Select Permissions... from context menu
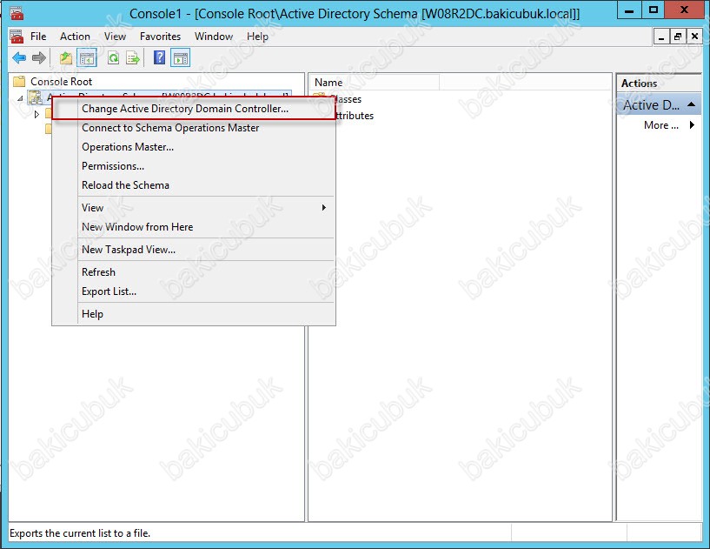The image size is (710, 549). point(194,166)
